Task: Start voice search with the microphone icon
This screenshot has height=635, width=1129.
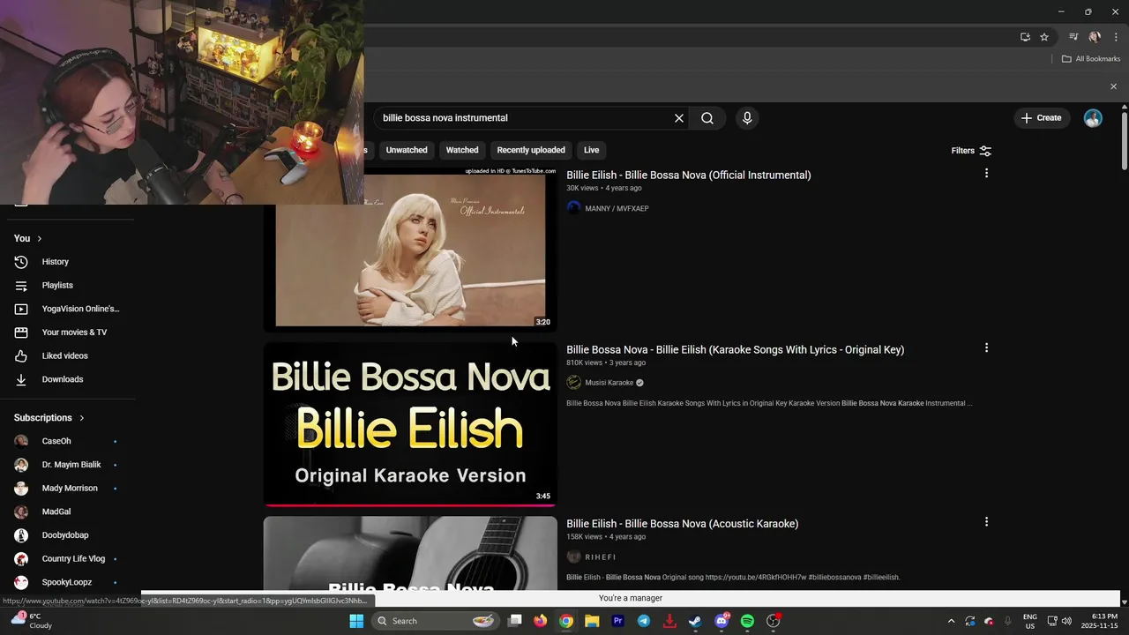Action: tap(747, 118)
